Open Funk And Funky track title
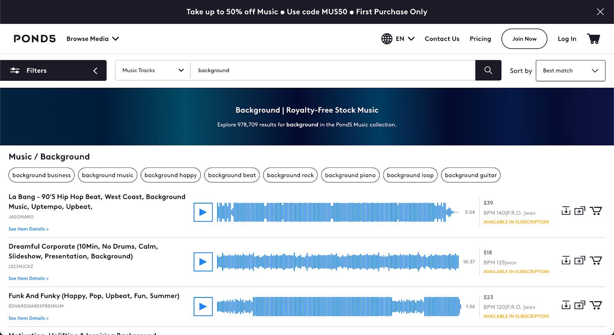Screen dimensions: 614x335 point(94,296)
